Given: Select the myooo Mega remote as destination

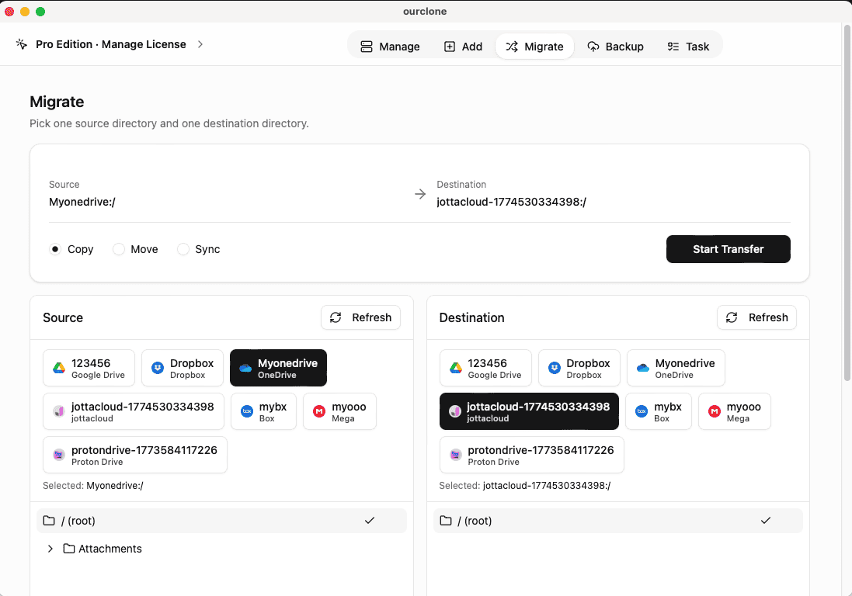Looking at the screenshot, I should (x=733, y=411).
